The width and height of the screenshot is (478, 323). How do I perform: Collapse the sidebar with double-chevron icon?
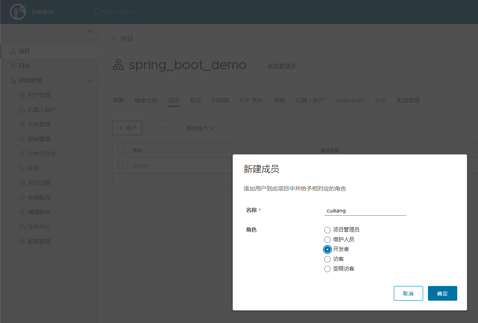[90, 31]
